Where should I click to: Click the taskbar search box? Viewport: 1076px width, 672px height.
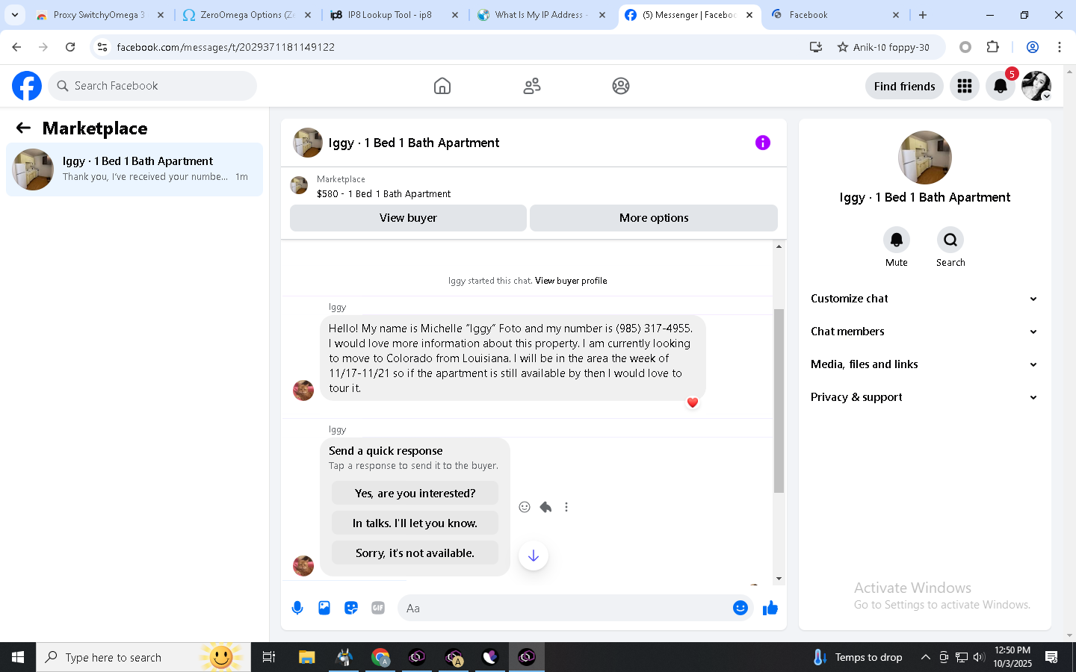(x=143, y=657)
